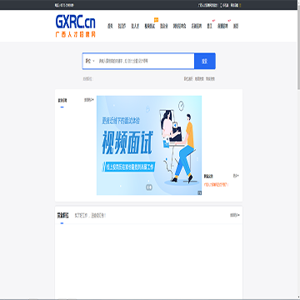The width and height of the screenshot is (300, 300).
Task: Open the navigation item with the orange badge
Action: 149,26
